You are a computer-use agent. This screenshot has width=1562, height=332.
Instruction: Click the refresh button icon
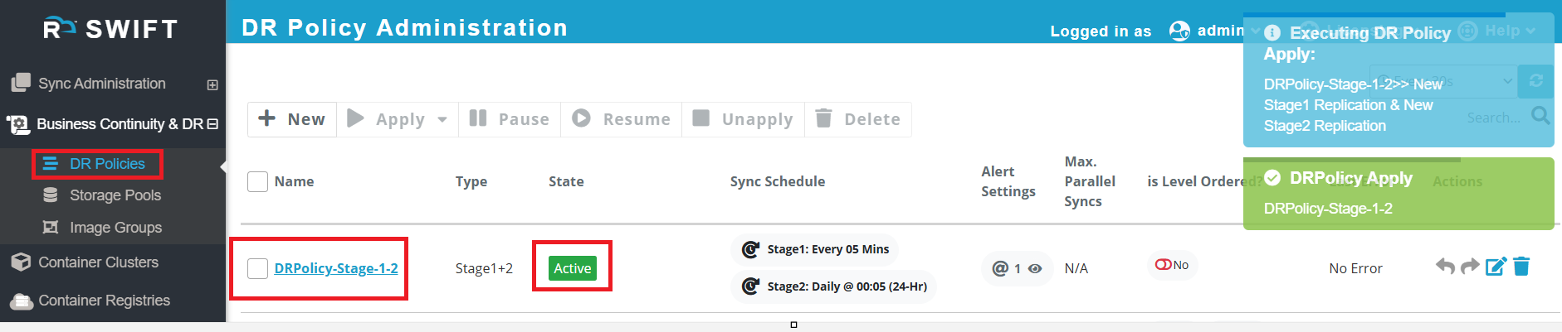(1535, 81)
